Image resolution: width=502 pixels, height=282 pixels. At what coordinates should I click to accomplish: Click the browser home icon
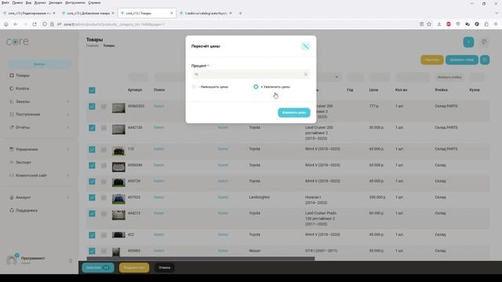[x=5, y=24]
